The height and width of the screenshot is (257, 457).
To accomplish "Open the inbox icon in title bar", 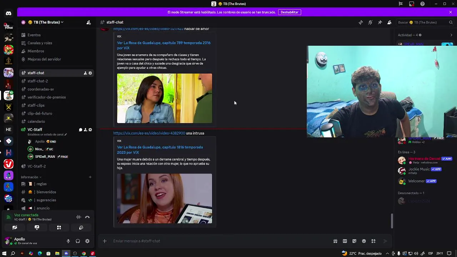I will coord(412,4).
